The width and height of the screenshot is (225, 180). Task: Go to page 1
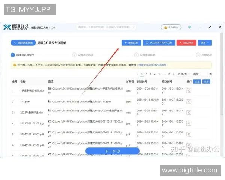pos(142,74)
